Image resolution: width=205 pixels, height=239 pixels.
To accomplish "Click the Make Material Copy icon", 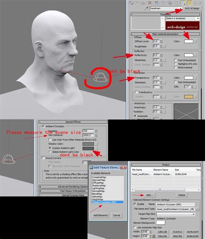I will click(x=157, y=3).
